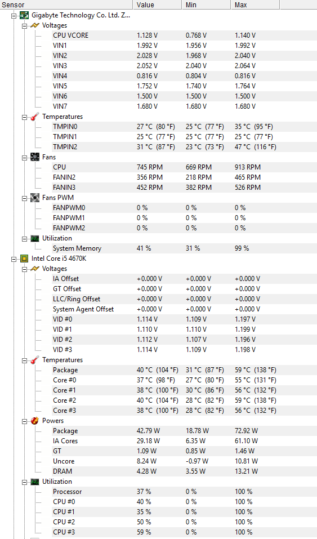Click the Fans PWM icon
Viewport: 317px width, 539px height.
pos(35,198)
